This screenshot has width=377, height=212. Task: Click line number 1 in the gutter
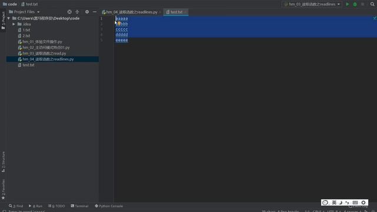click(101, 18)
